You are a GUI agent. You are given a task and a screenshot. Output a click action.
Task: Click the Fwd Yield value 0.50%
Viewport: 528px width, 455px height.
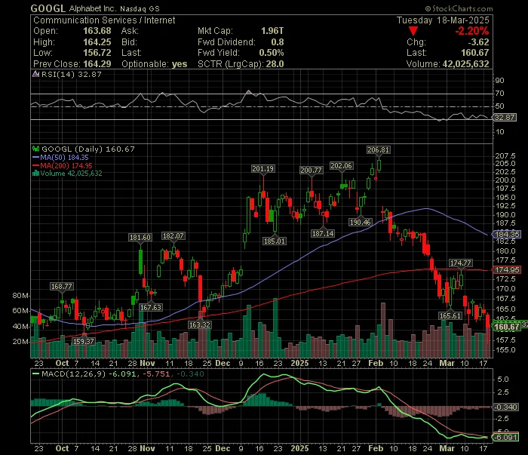tap(272, 53)
